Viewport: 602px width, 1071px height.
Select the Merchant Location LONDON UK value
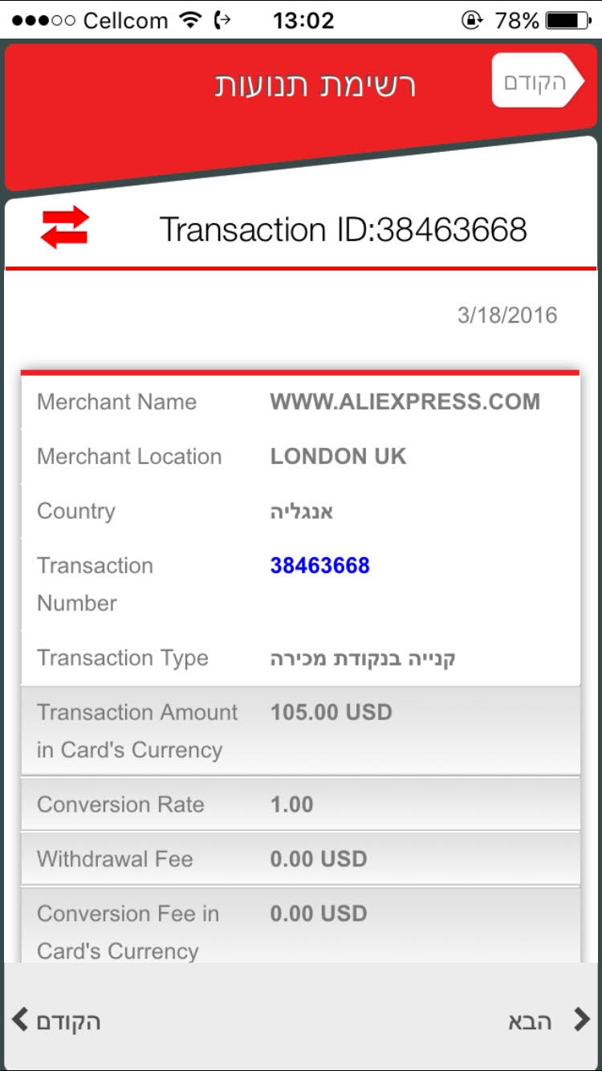338,456
